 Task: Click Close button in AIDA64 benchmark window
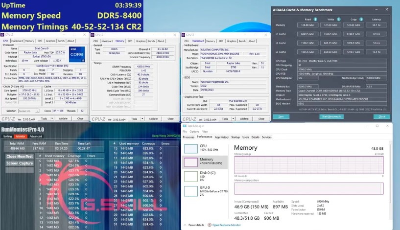click(x=381, y=116)
